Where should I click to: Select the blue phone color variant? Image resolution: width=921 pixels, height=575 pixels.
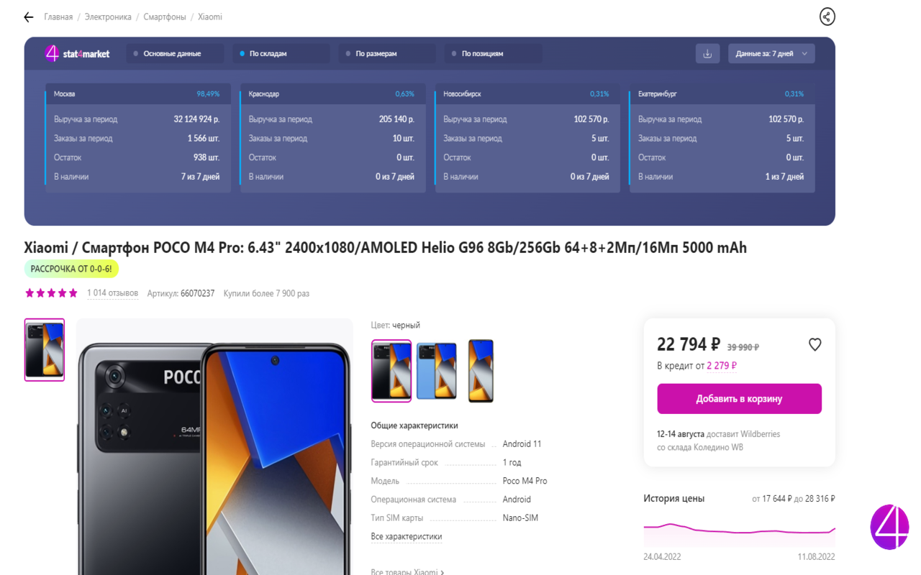coord(437,370)
